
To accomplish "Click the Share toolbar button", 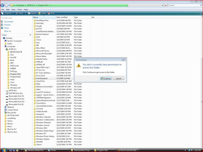I will click(x=42, y=13).
